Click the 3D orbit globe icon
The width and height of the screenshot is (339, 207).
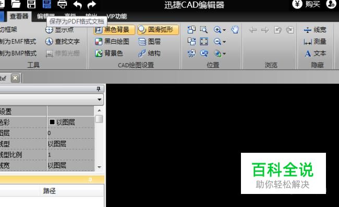[x=217, y=53]
